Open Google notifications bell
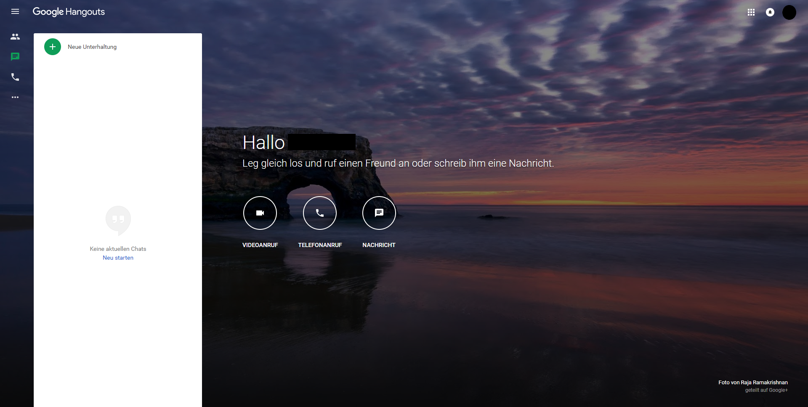Screen dimensions: 808x407 770,12
